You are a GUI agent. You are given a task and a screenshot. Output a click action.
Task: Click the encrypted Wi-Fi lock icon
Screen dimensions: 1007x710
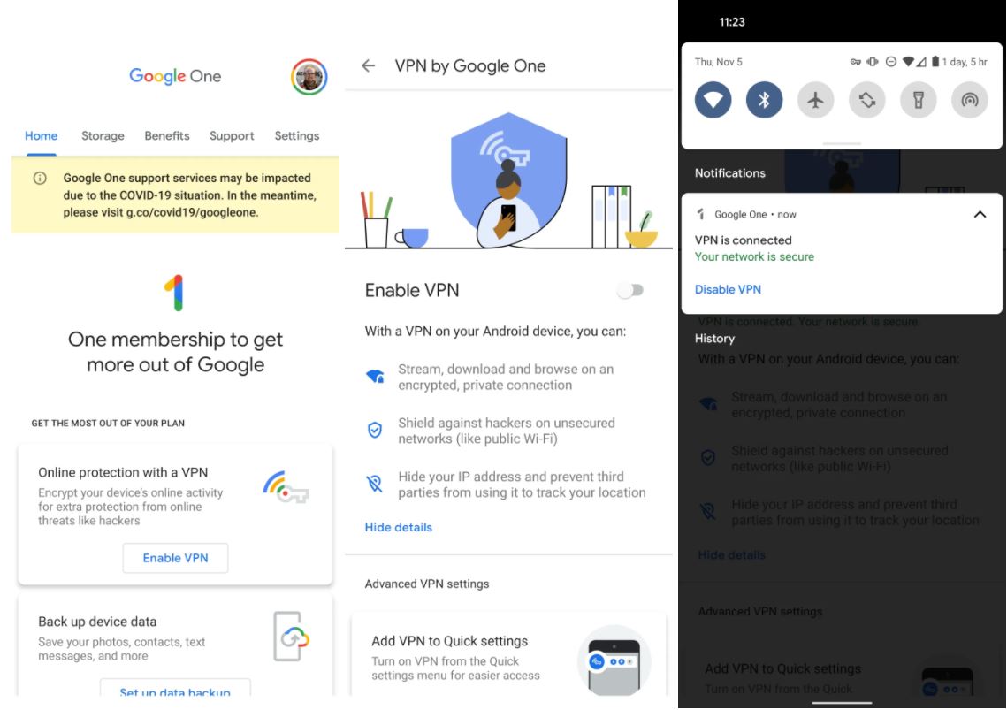(375, 377)
